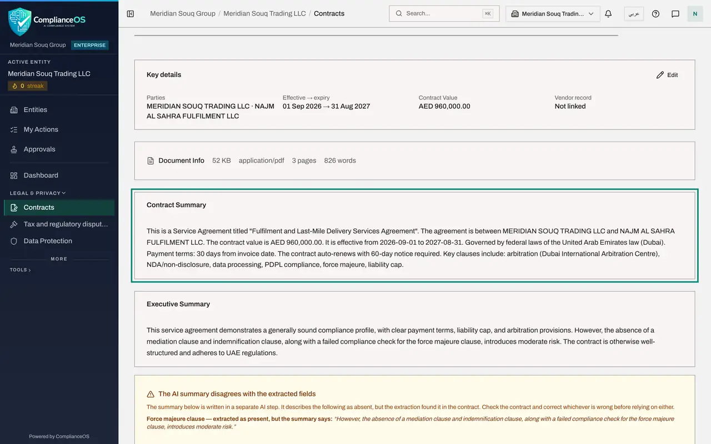This screenshot has width=711, height=444.
Task: Go to My Actions
Action: 59,129
